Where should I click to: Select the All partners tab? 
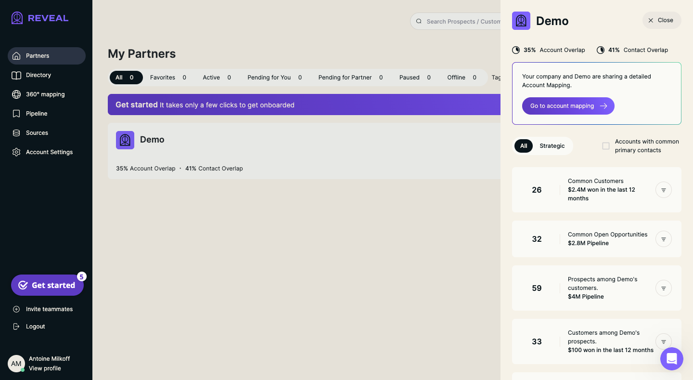(126, 78)
